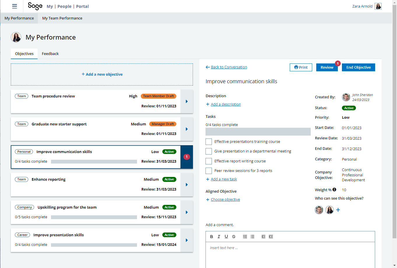This screenshot has width=397, height=268.
Task: Expand the Team procedure review objective arrow
Action: (x=187, y=102)
